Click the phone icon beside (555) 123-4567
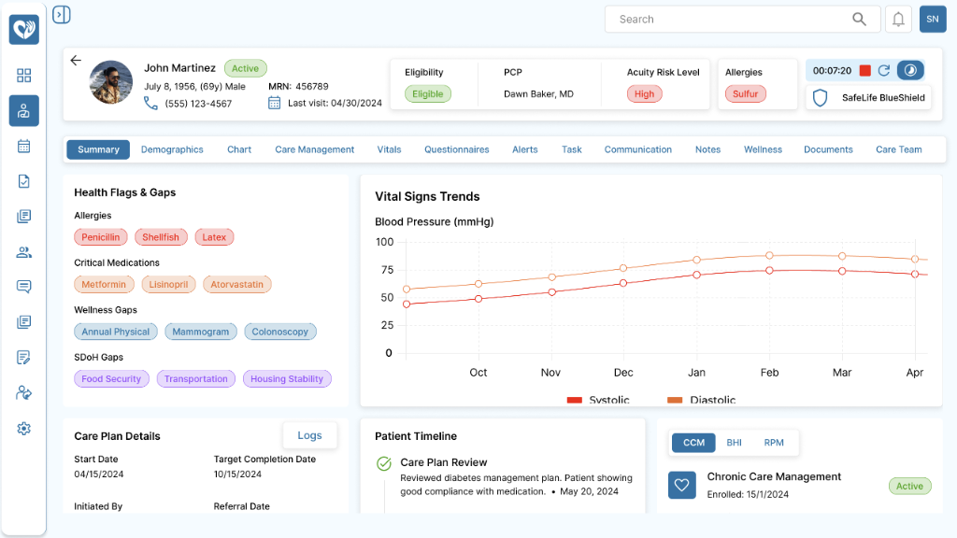The width and height of the screenshot is (957, 538). coord(150,103)
